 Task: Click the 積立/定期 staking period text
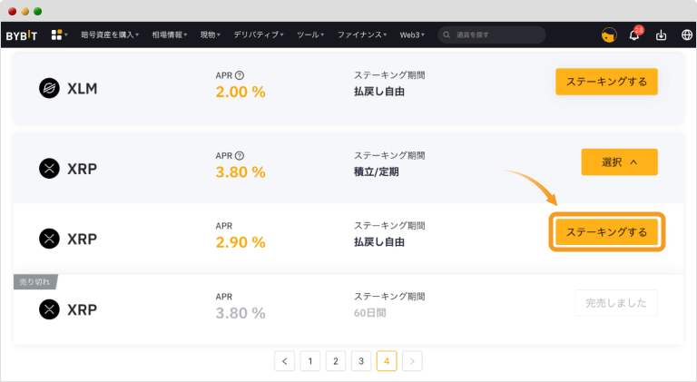point(376,171)
